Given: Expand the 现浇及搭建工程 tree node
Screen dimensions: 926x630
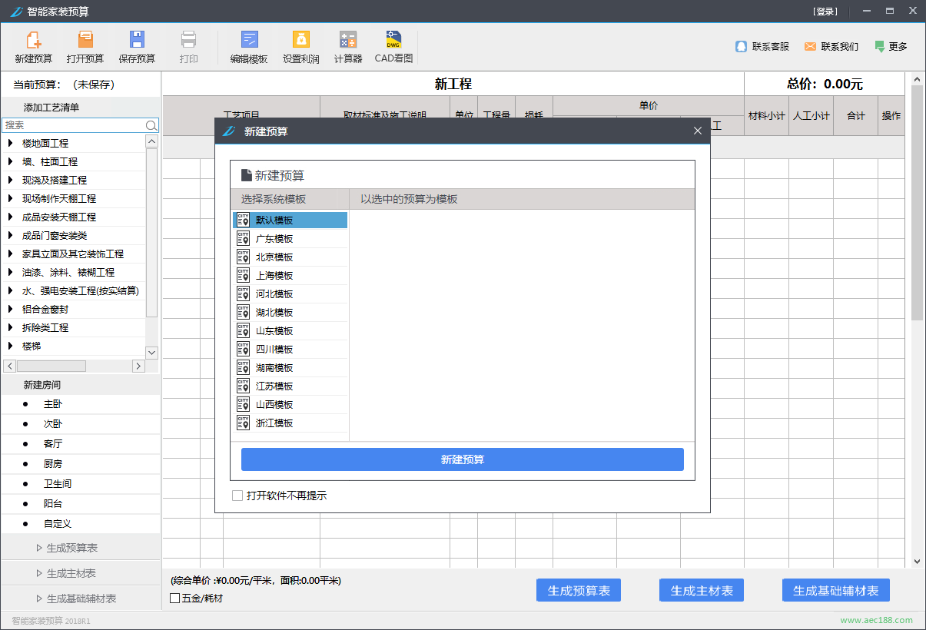Looking at the screenshot, I should click(x=11, y=180).
